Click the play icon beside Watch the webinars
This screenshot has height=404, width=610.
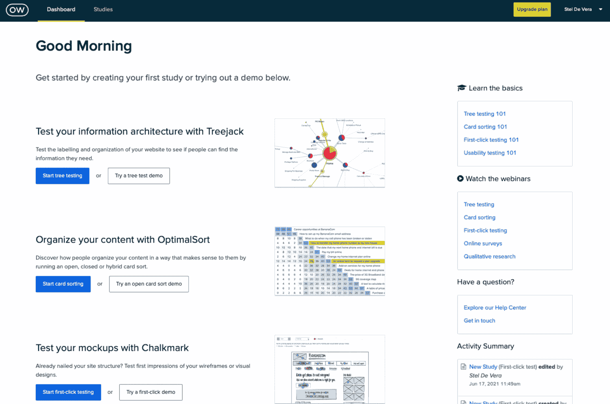460,178
